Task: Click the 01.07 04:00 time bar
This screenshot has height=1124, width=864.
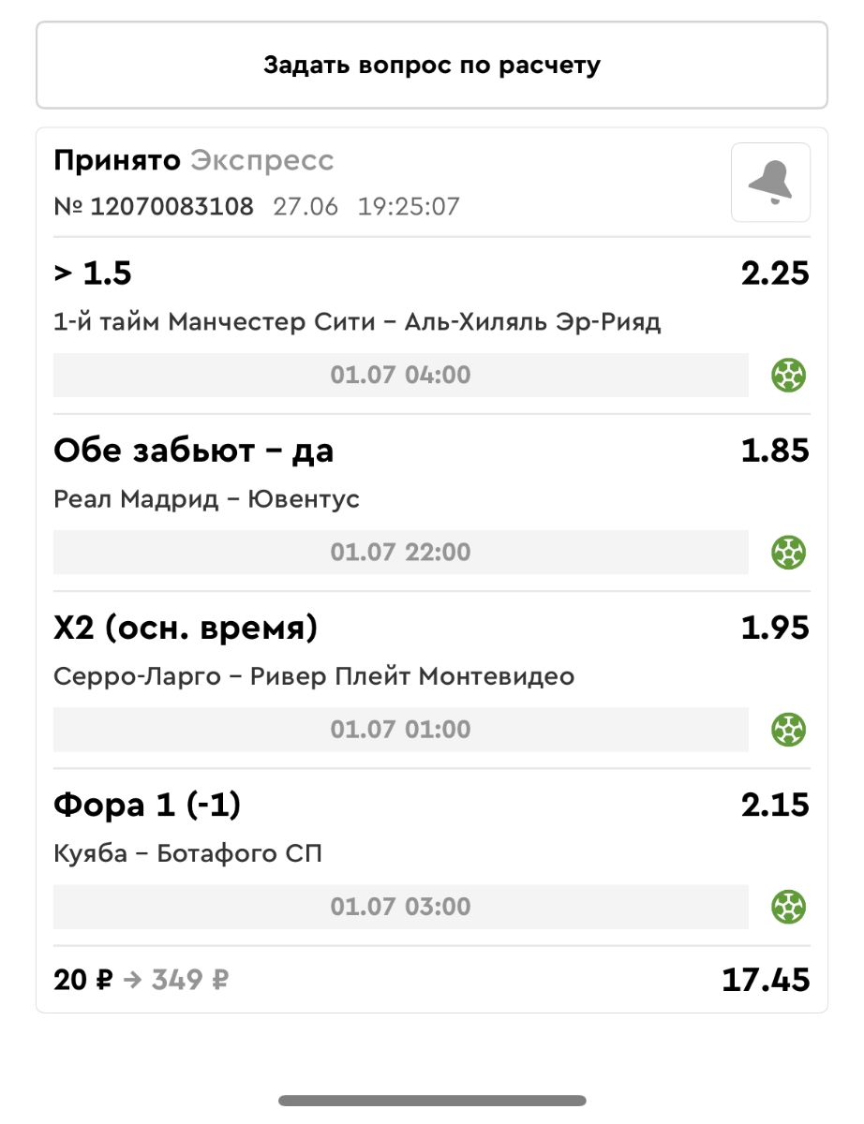Action: pyautogui.click(x=400, y=376)
